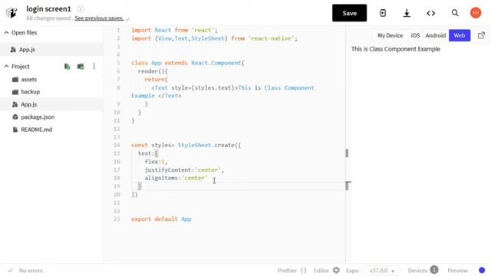Click the export default App line
491x276 pixels.
pyautogui.click(x=161, y=219)
